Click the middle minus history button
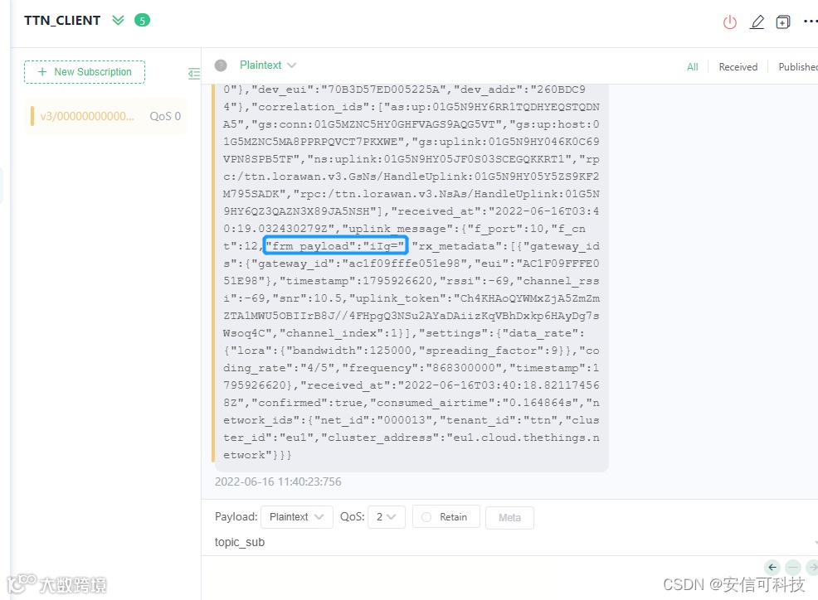Viewport: 818px width, 600px height. (x=793, y=567)
